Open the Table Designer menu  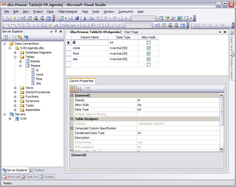(68, 12)
